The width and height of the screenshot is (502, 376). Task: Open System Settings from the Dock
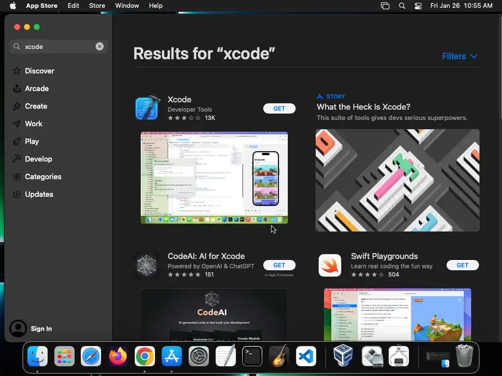pyautogui.click(x=199, y=356)
